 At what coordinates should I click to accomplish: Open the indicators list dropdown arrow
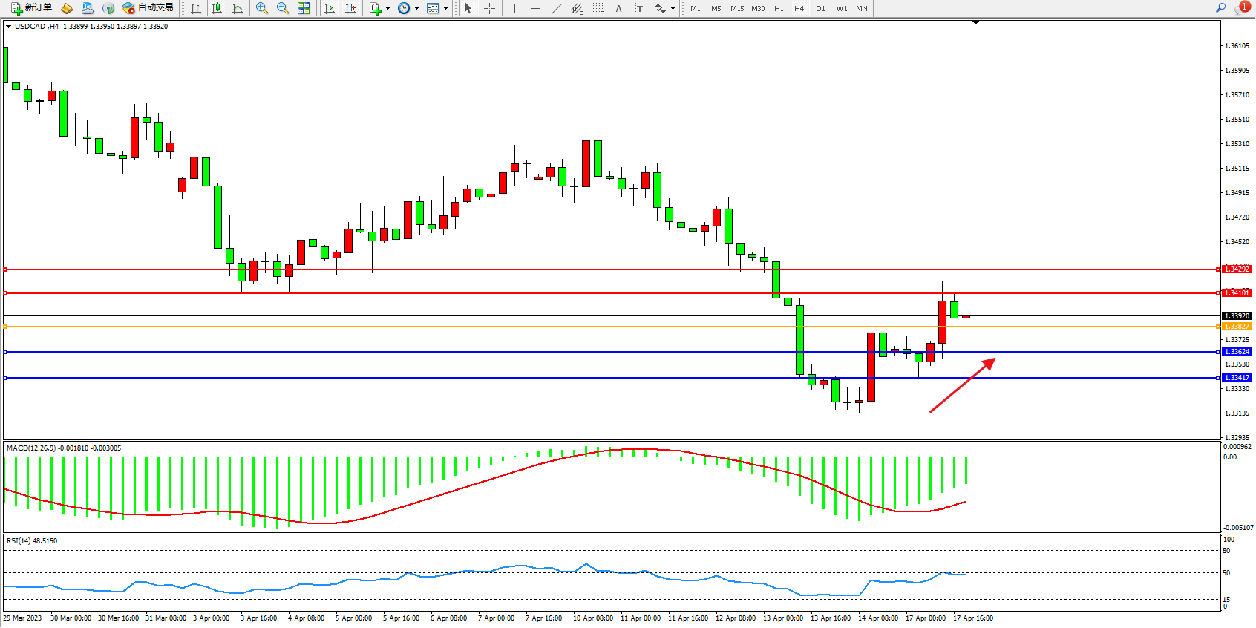tap(387, 9)
